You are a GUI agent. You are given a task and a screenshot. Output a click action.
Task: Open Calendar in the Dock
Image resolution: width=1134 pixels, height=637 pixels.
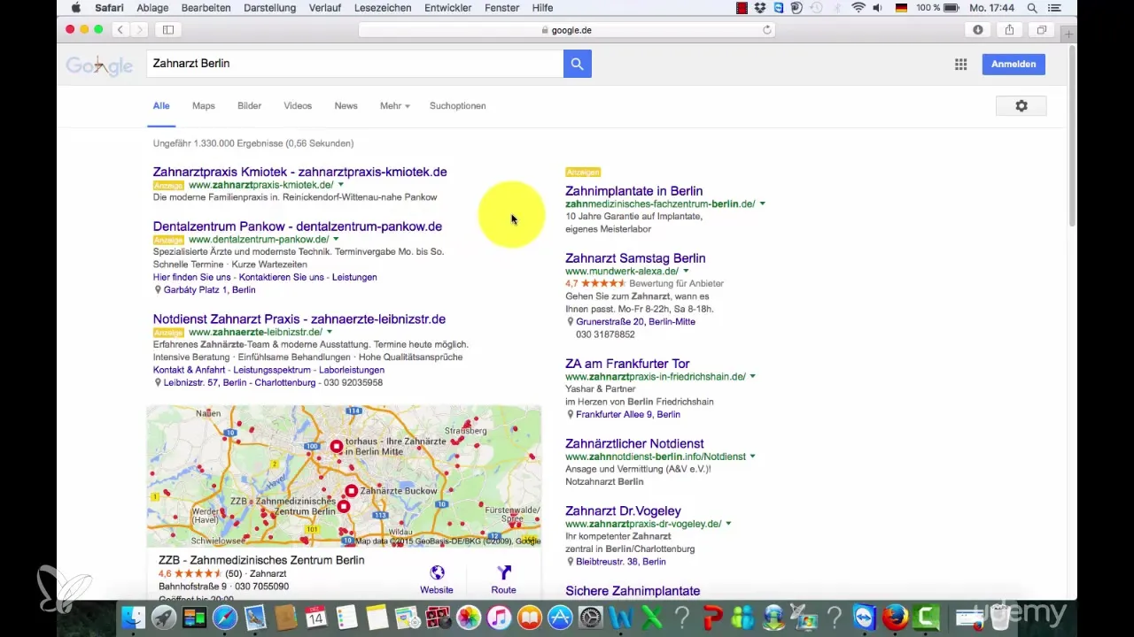coord(316,617)
